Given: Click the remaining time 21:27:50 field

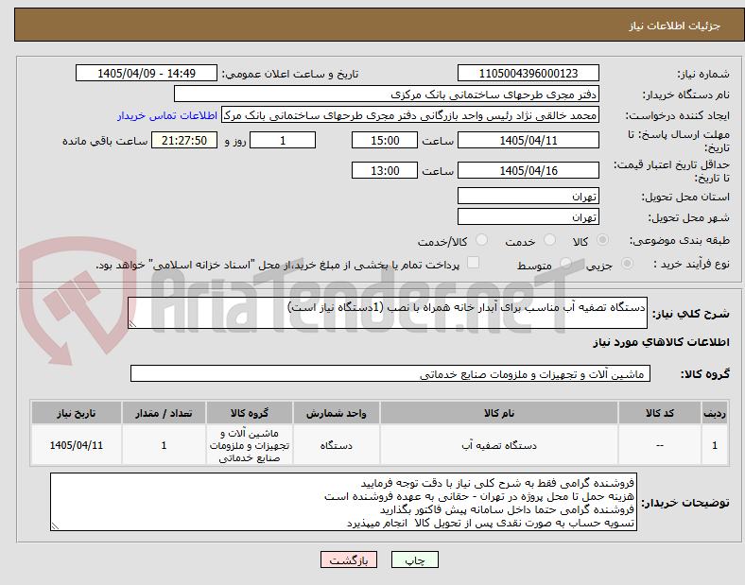Looking at the screenshot, I should coord(184,140).
